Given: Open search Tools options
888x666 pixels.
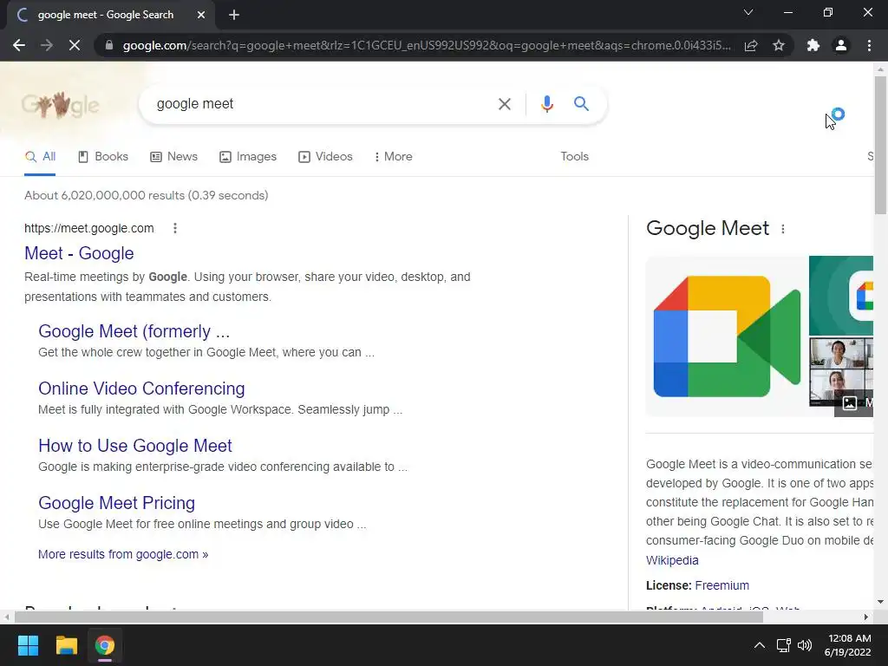Looking at the screenshot, I should pyautogui.click(x=574, y=157).
